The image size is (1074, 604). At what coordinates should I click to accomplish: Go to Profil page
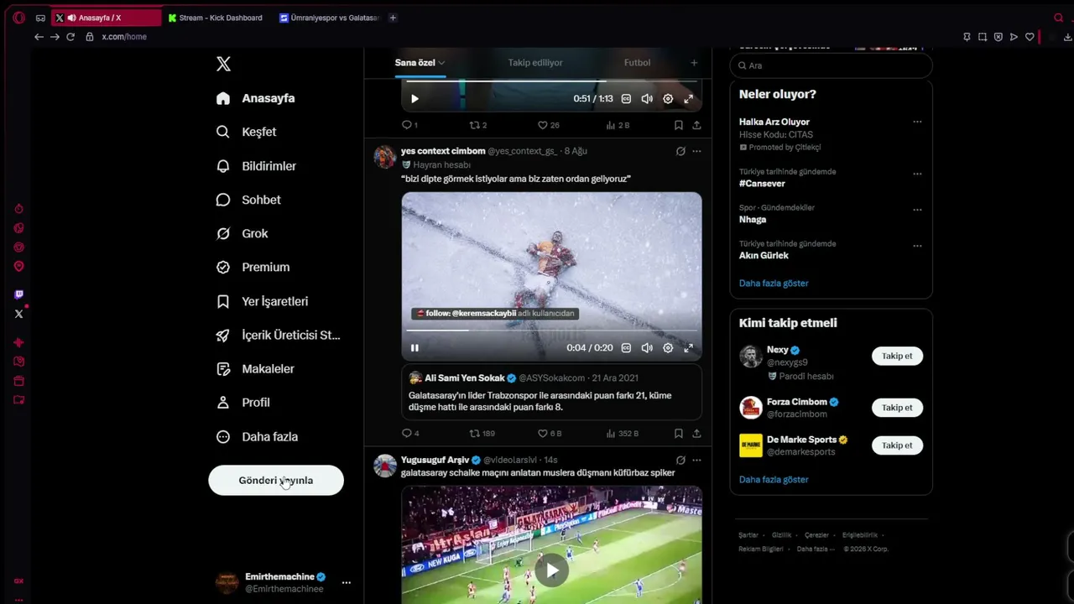click(x=243, y=403)
